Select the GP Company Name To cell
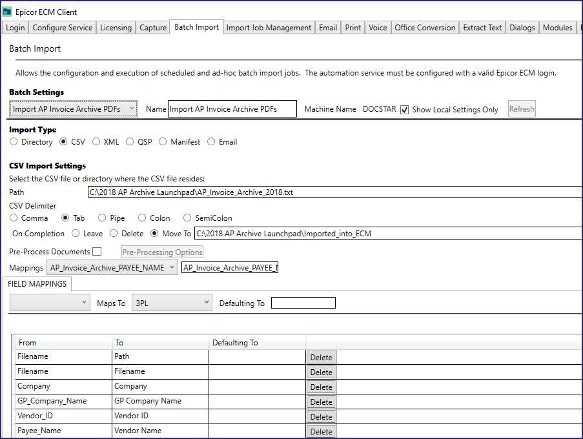Screen dimensions: 583x439 pos(161,402)
